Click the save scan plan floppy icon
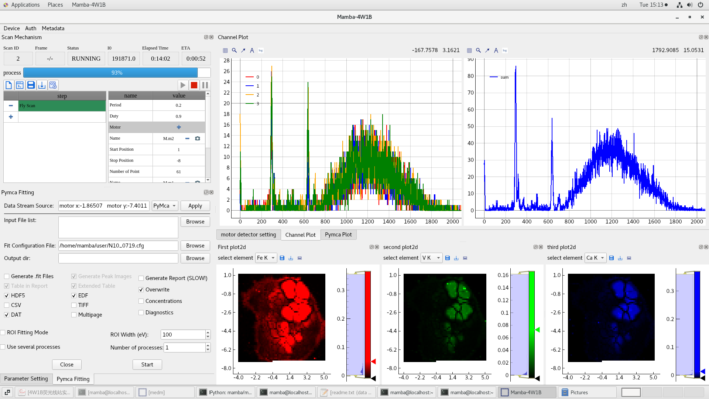Viewport: 709px width, 399px height. point(31,85)
